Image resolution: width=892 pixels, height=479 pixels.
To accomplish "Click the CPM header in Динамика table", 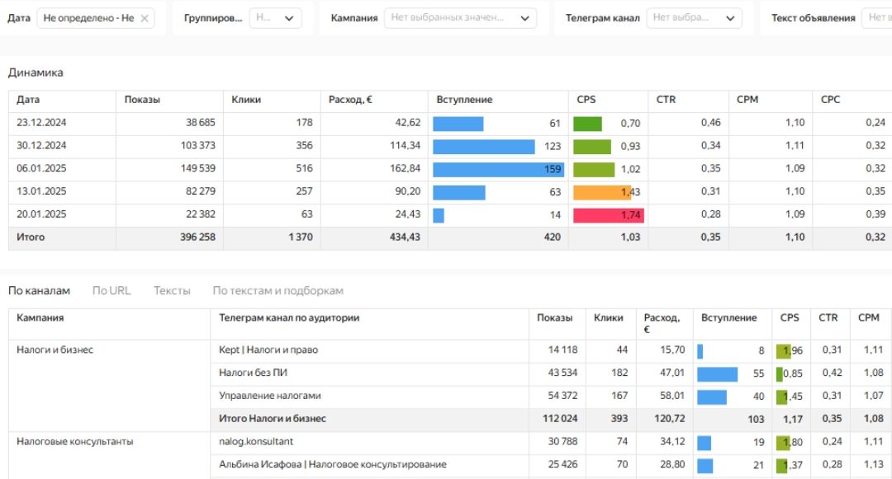I will coord(747,100).
